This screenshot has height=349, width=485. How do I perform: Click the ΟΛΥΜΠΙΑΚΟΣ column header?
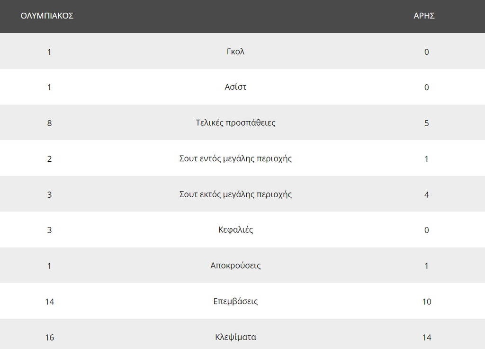point(47,16)
